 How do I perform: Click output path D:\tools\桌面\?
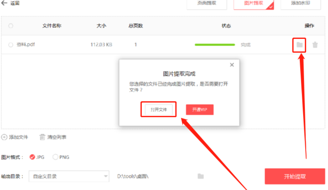[x=133, y=176]
